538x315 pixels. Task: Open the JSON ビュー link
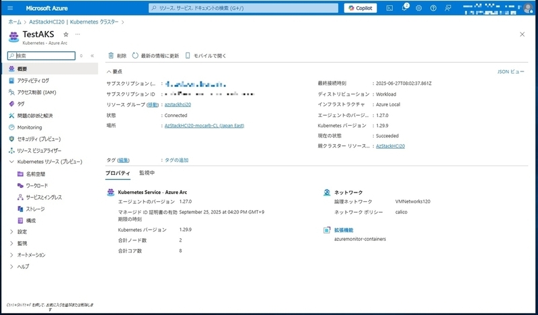510,71
